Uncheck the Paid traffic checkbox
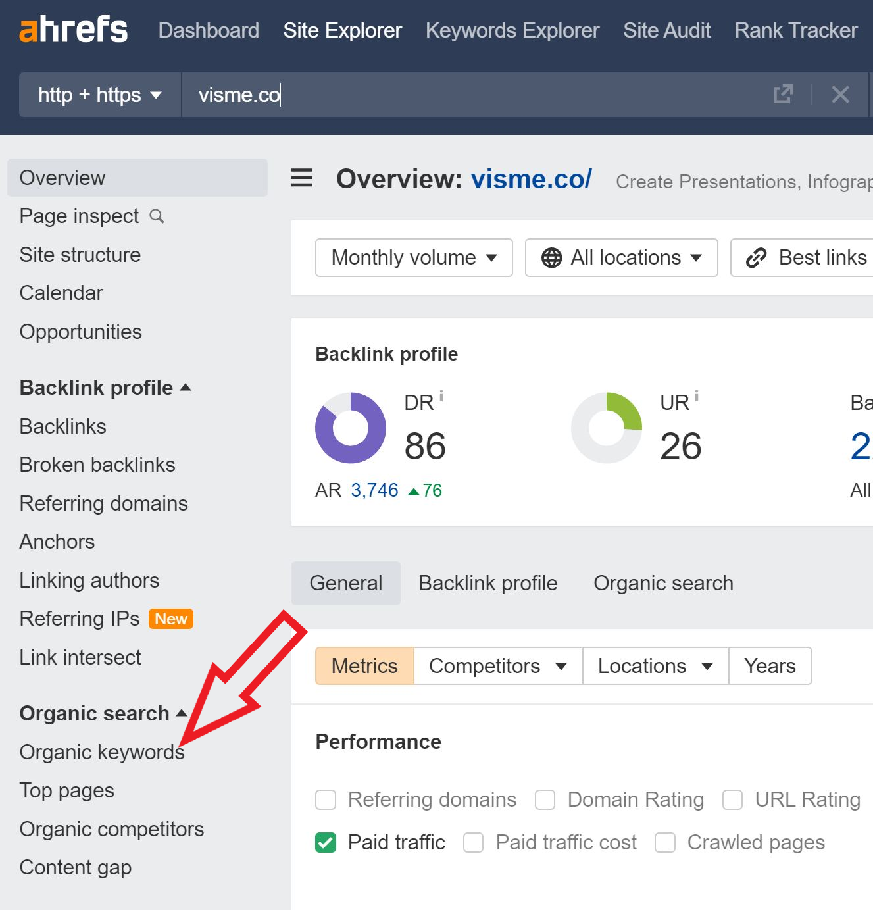This screenshot has height=910, width=873. 326,843
